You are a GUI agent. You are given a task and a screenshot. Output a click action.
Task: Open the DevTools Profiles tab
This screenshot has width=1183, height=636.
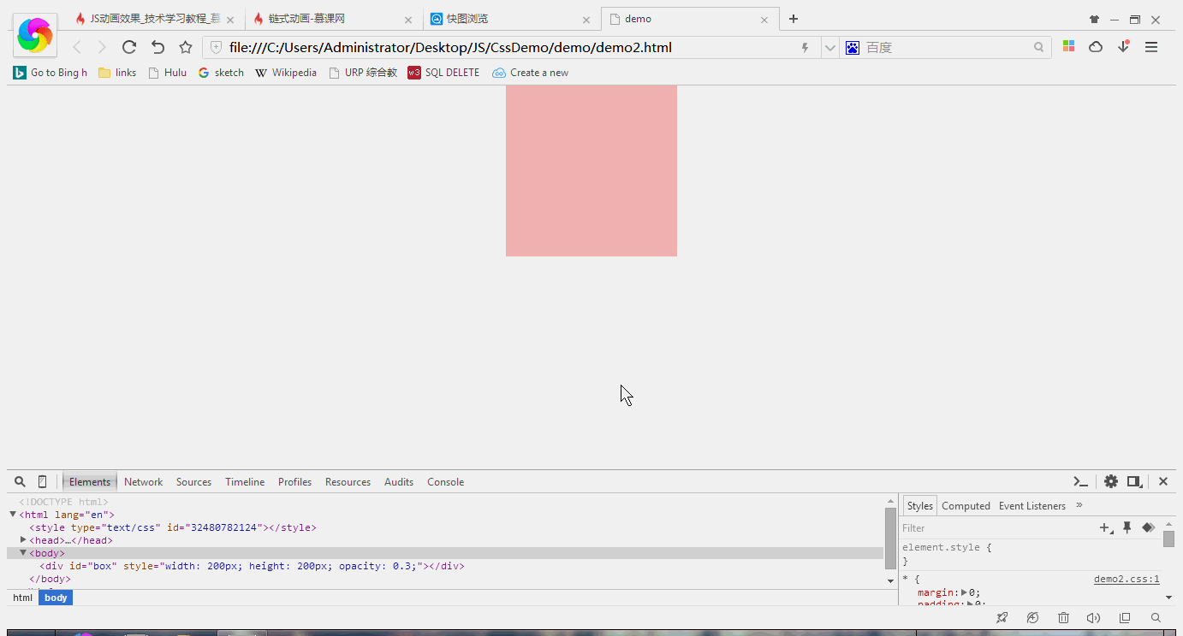(294, 482)
